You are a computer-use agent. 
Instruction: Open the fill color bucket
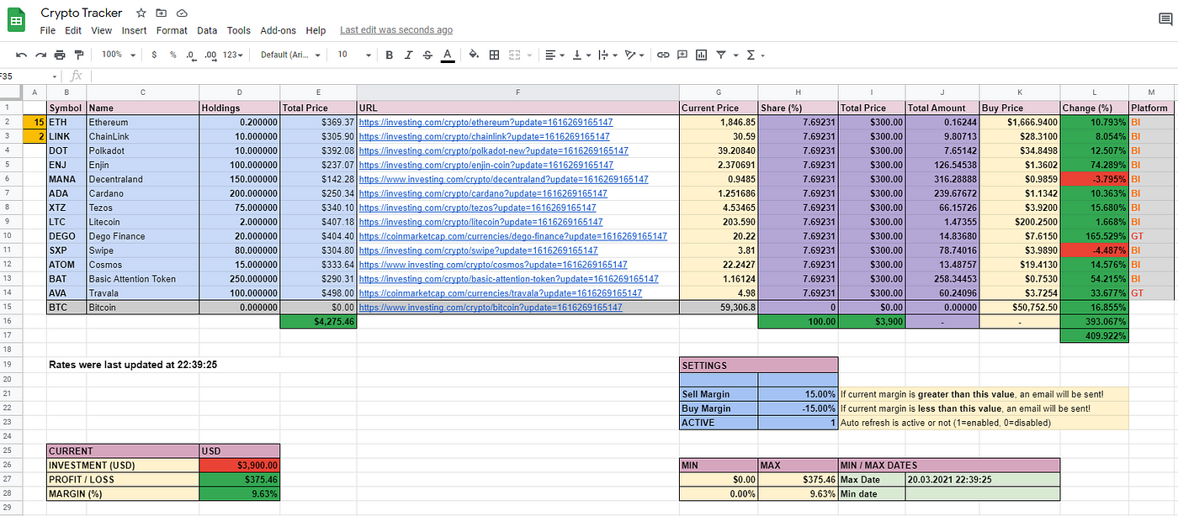point(473,55)
